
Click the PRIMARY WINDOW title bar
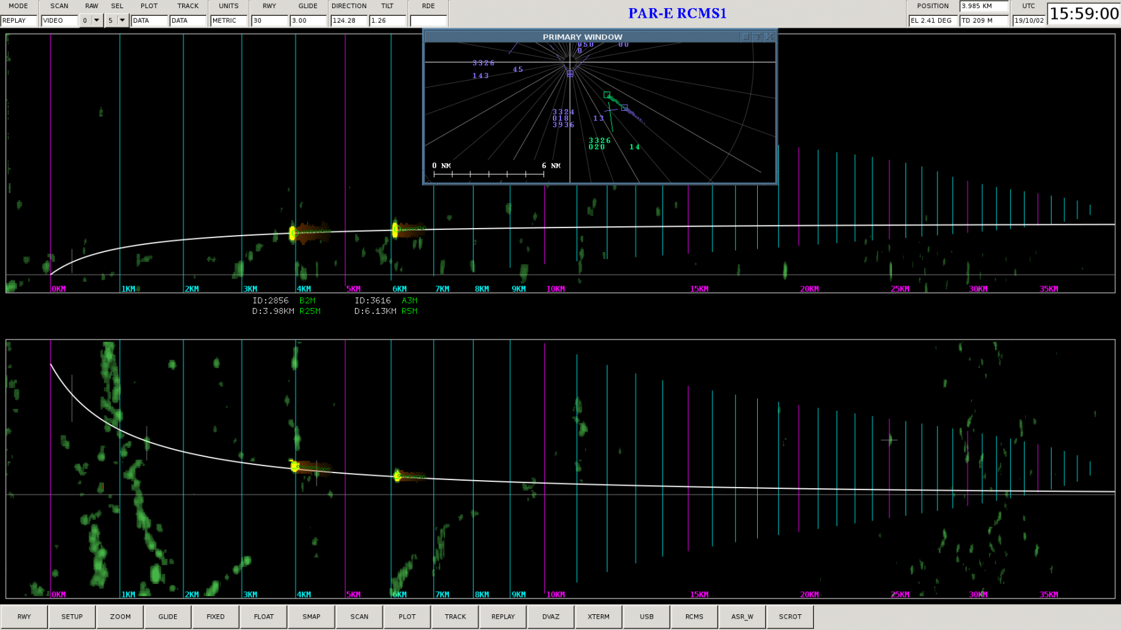(x=582, y=37)
